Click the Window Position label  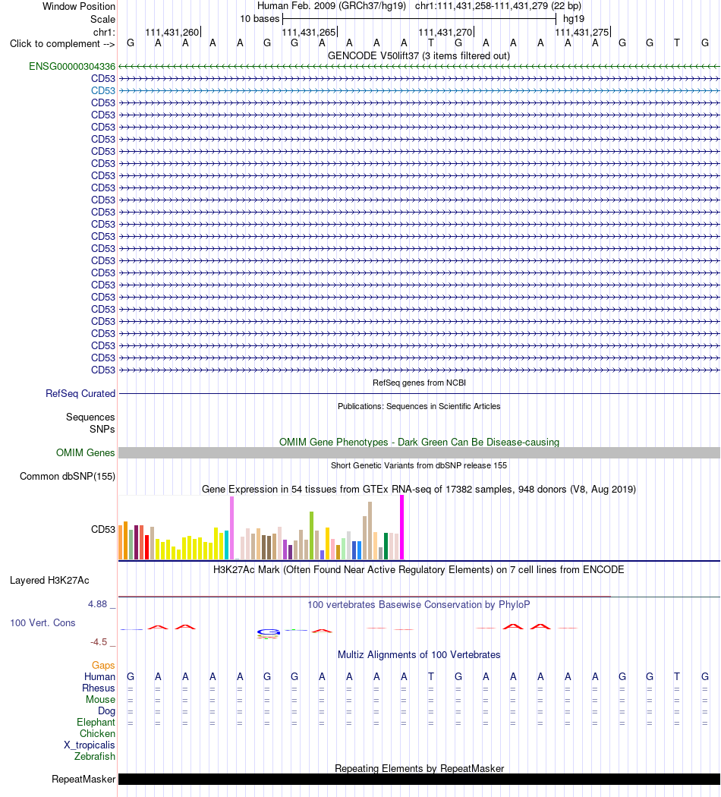click(x=79, y=7)
